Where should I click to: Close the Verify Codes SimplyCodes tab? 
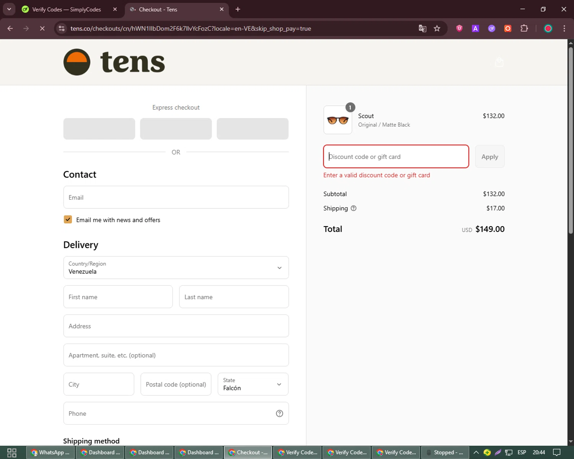click(x=115, y=9)
